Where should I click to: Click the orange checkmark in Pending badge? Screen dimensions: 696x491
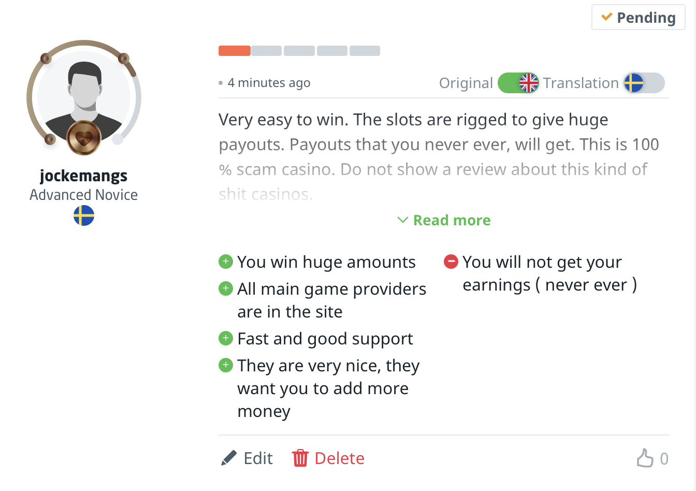click(606, 17)
